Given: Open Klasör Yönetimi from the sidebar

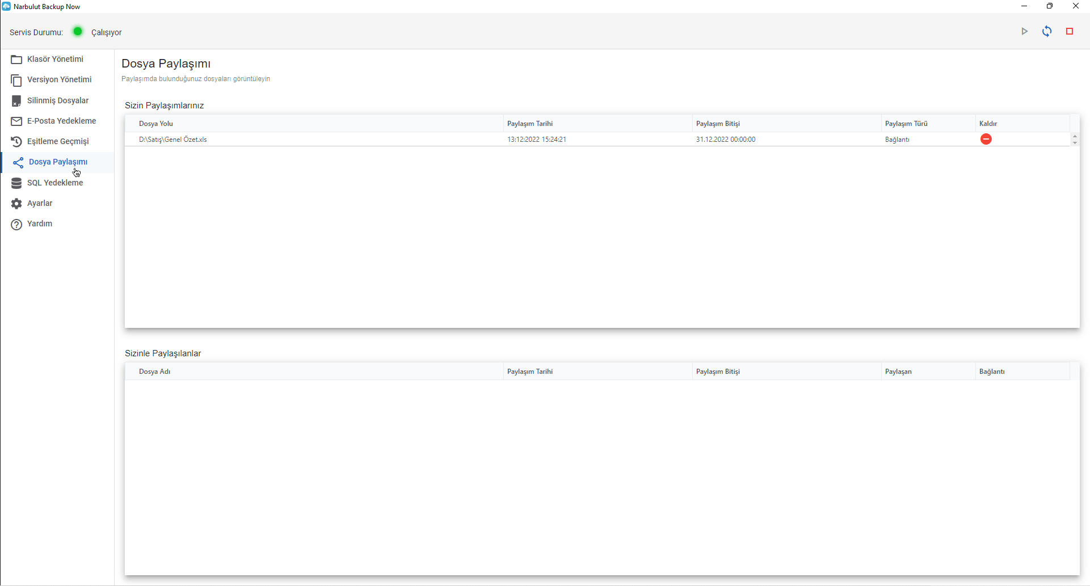Looking at the screenshot, I should [55, 59].
